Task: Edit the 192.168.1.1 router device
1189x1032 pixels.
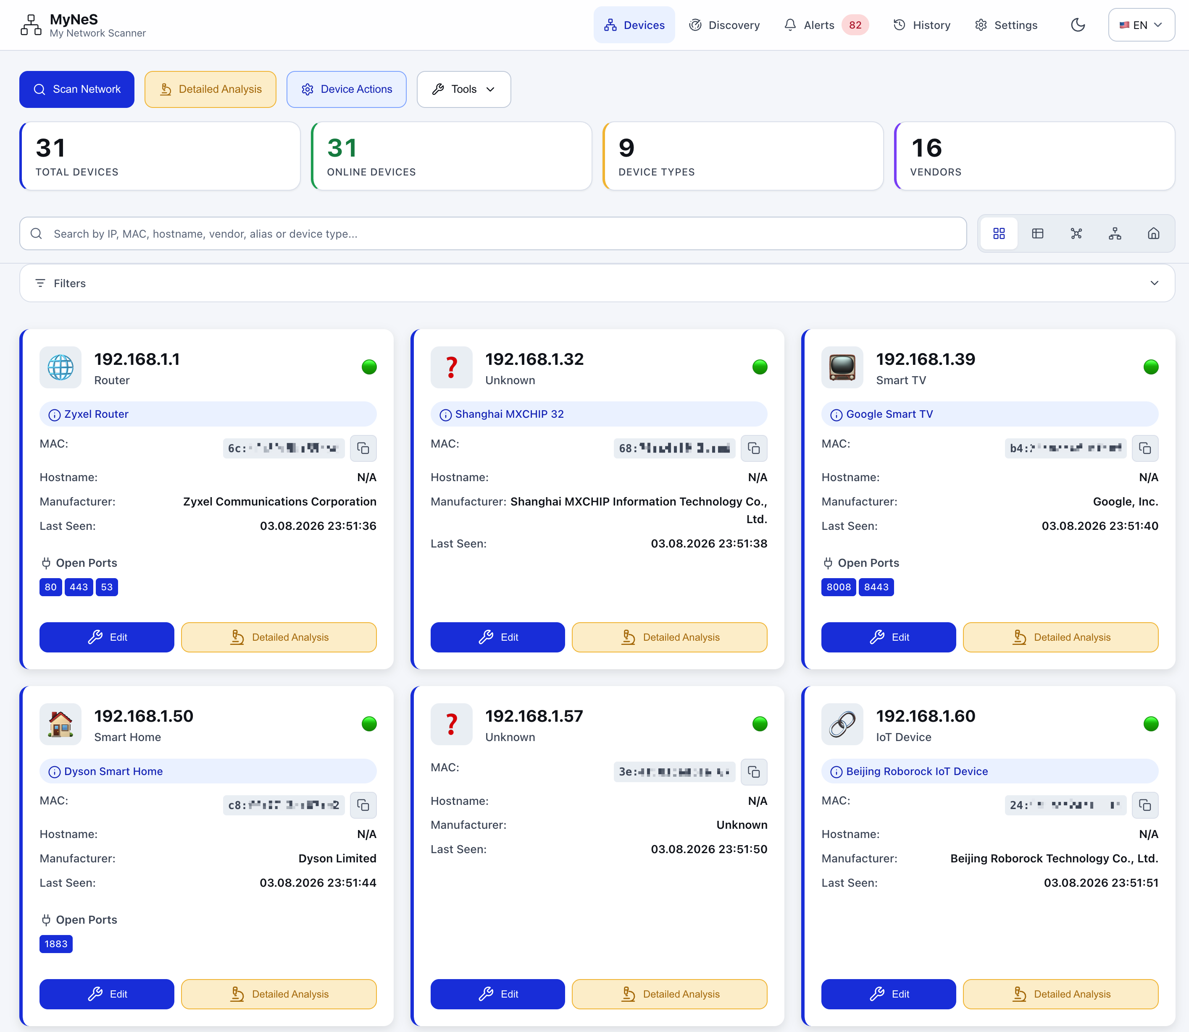Action: (107, 637)
